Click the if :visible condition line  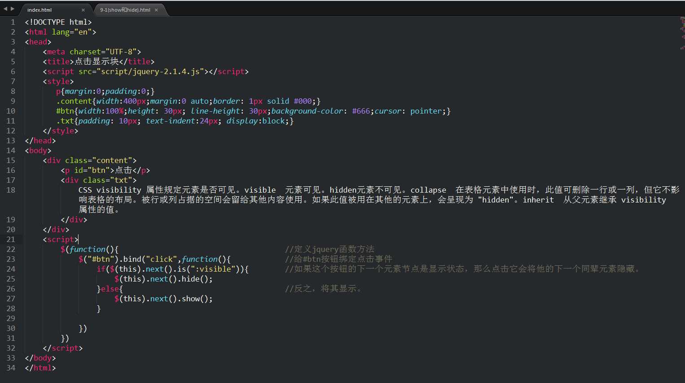(173, 269)
